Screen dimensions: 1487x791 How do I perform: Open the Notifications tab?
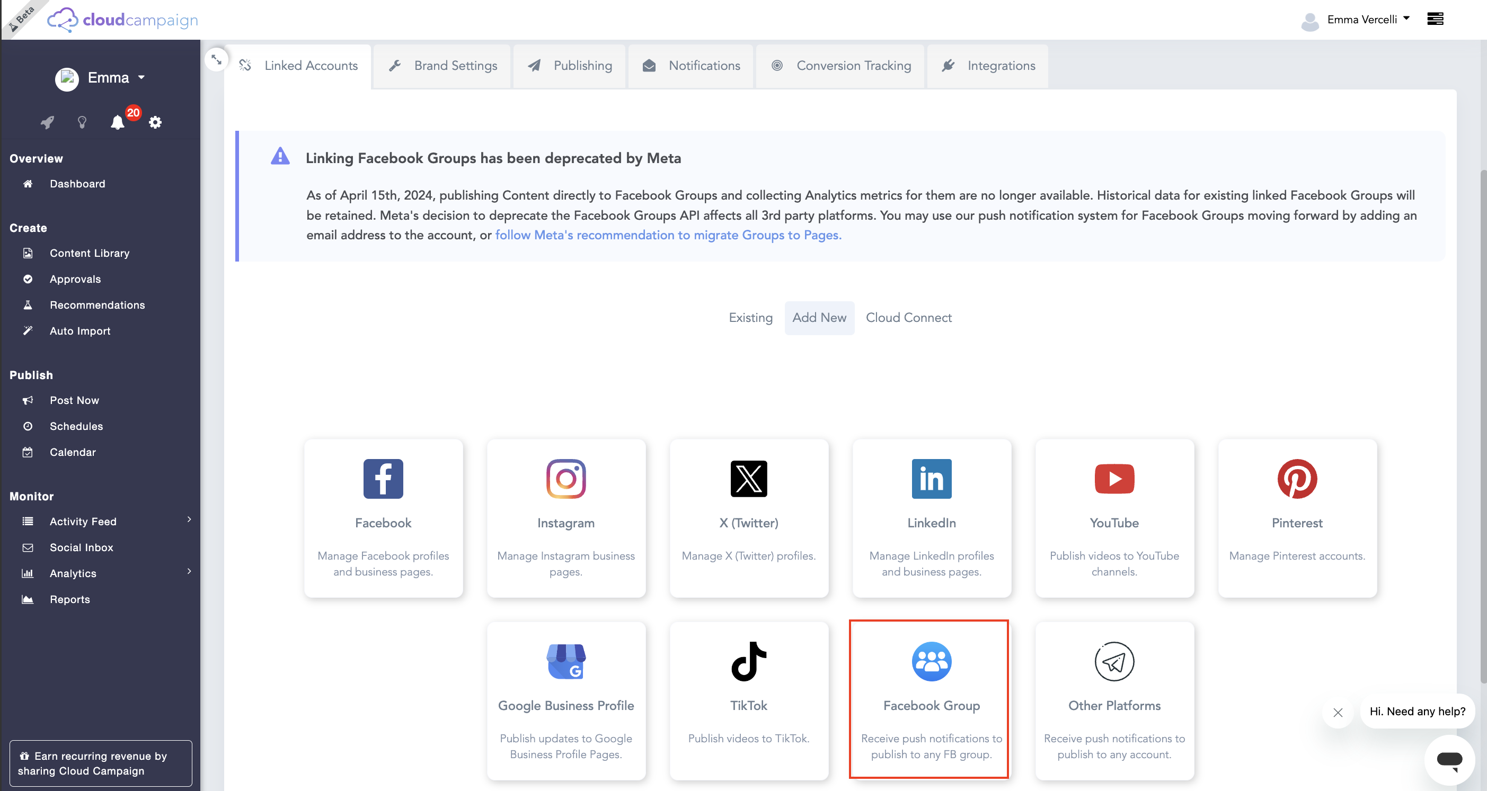pos(691,66)
